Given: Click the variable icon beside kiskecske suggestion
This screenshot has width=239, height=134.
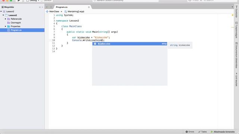Looking at the screenshot, I should [x=95, y=44].
